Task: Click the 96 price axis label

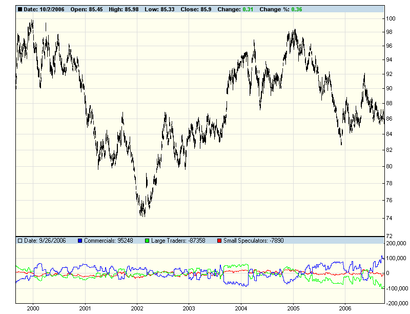Action: (389, 46)
